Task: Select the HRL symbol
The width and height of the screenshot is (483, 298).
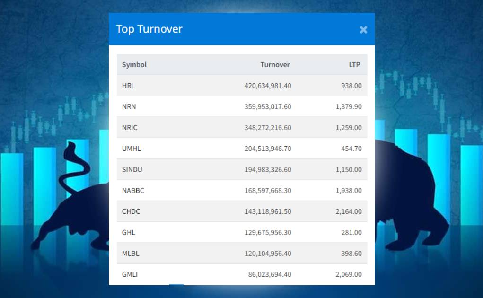Action: 128,86
